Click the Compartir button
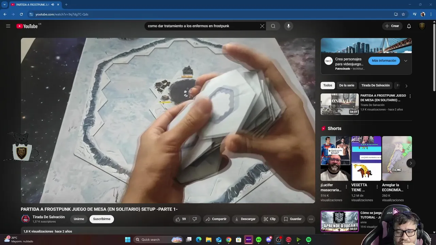The height and width of the screenshot is (245, 436). coord(216,219)
